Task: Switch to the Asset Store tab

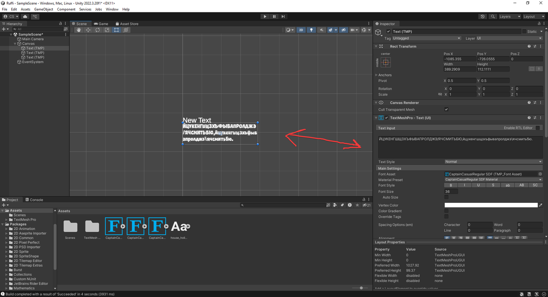Action: 127,24
